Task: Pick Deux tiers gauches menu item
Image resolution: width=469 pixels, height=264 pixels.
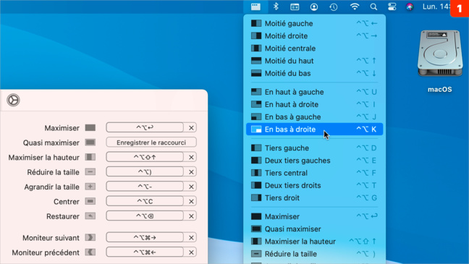Action: pos(314,161)
